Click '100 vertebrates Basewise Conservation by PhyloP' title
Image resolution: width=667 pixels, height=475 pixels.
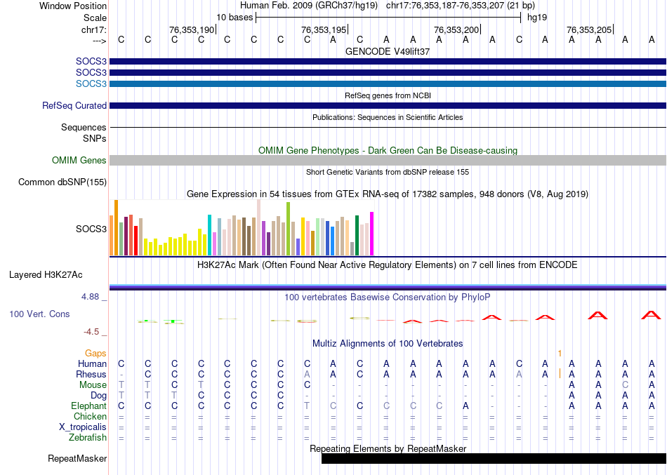[387, 297]
